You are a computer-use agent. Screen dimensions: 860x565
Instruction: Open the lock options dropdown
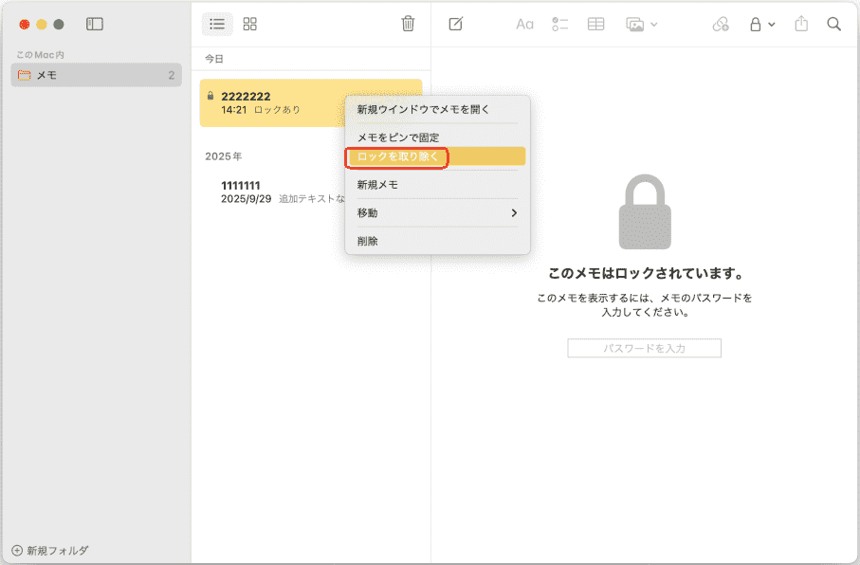(761, 24)
